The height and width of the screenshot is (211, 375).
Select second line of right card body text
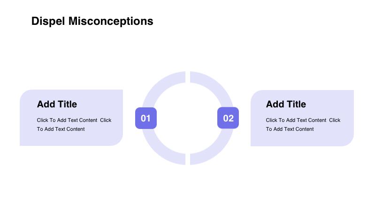coord(290,129)
